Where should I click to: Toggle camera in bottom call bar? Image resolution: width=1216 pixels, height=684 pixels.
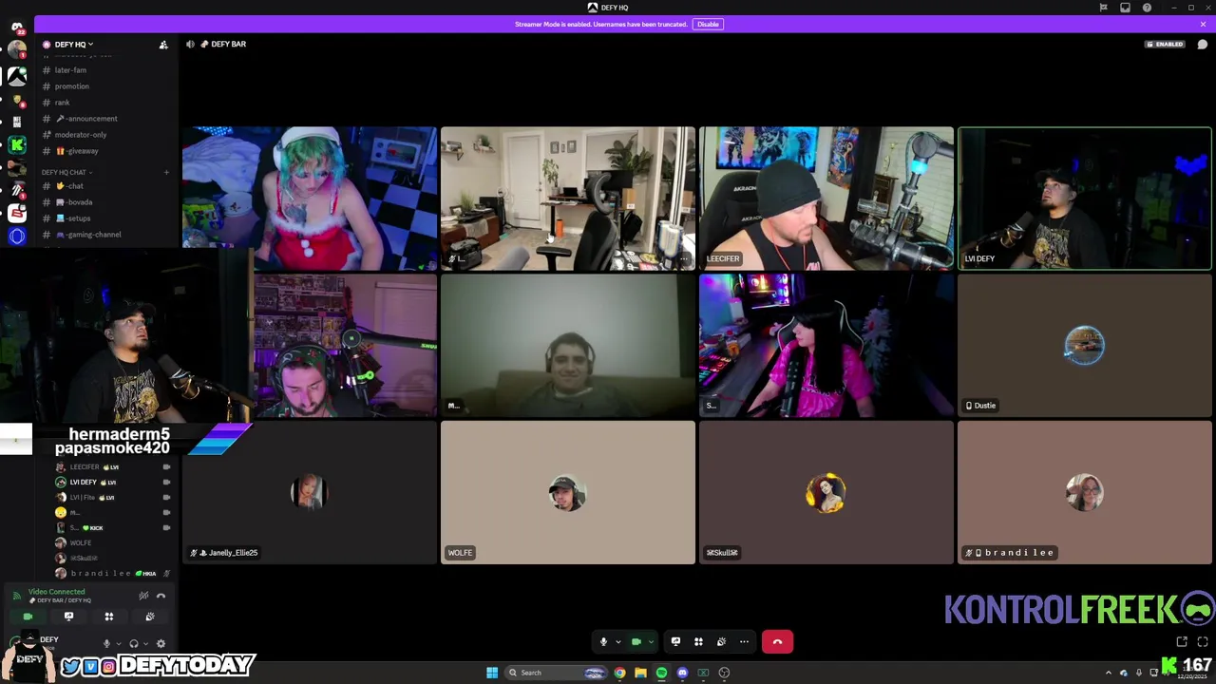tap(636, 642)
